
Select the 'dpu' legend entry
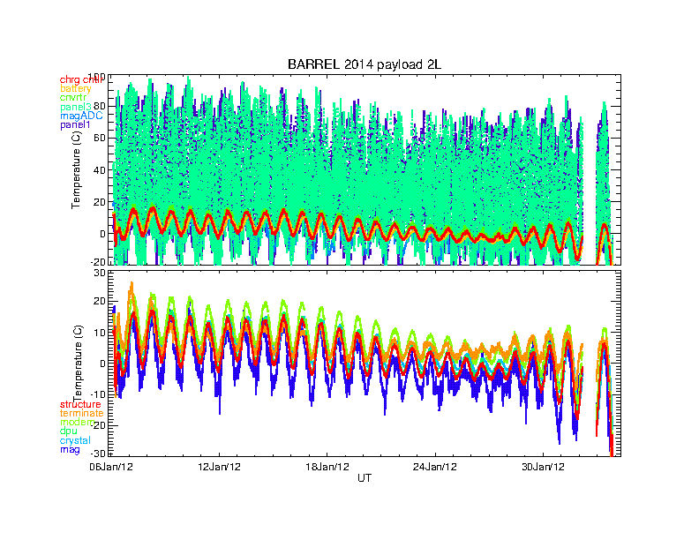pyautogui.click(x=68, y=431)
